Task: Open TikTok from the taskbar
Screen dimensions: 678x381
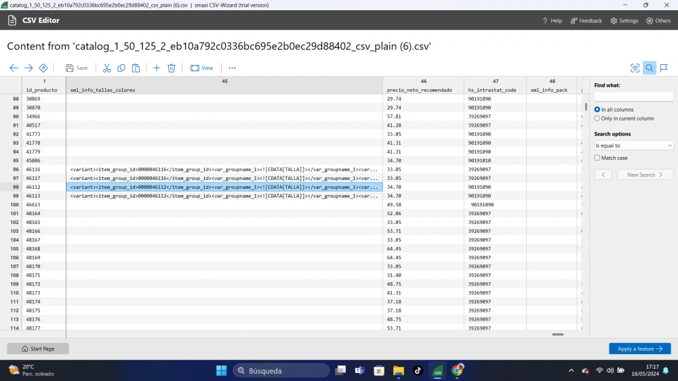Action: (x=418, y=371)
